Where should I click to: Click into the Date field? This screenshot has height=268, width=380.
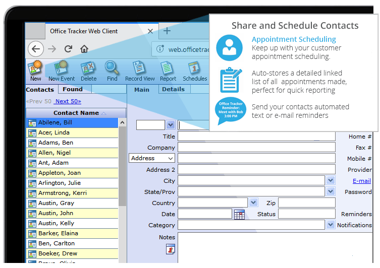tap(205, 214)
